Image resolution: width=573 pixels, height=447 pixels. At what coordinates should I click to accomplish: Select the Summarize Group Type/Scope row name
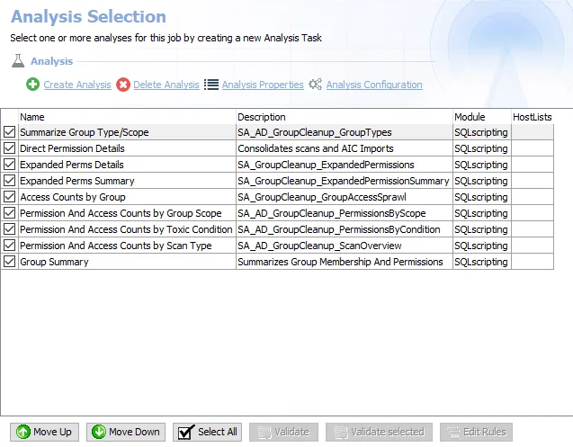(x=85, y=132)
